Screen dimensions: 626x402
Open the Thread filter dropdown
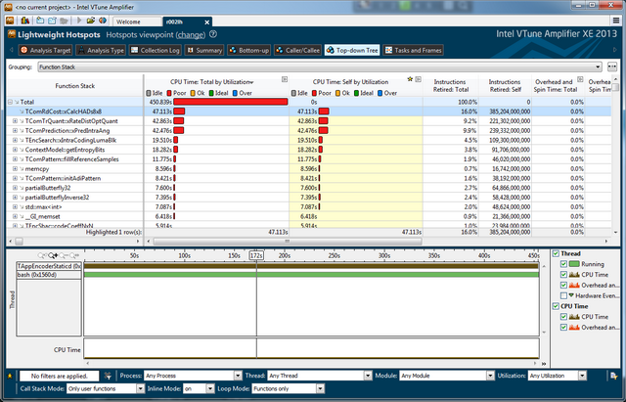click(320, 376)
